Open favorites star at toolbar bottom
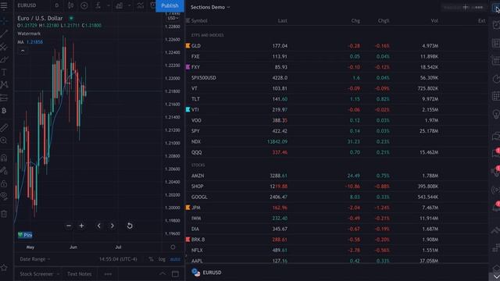This screenshot has height=281, width=500. (4, 268)
